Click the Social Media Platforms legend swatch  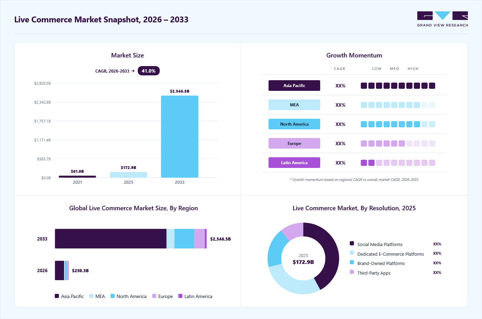coord(352,243)
